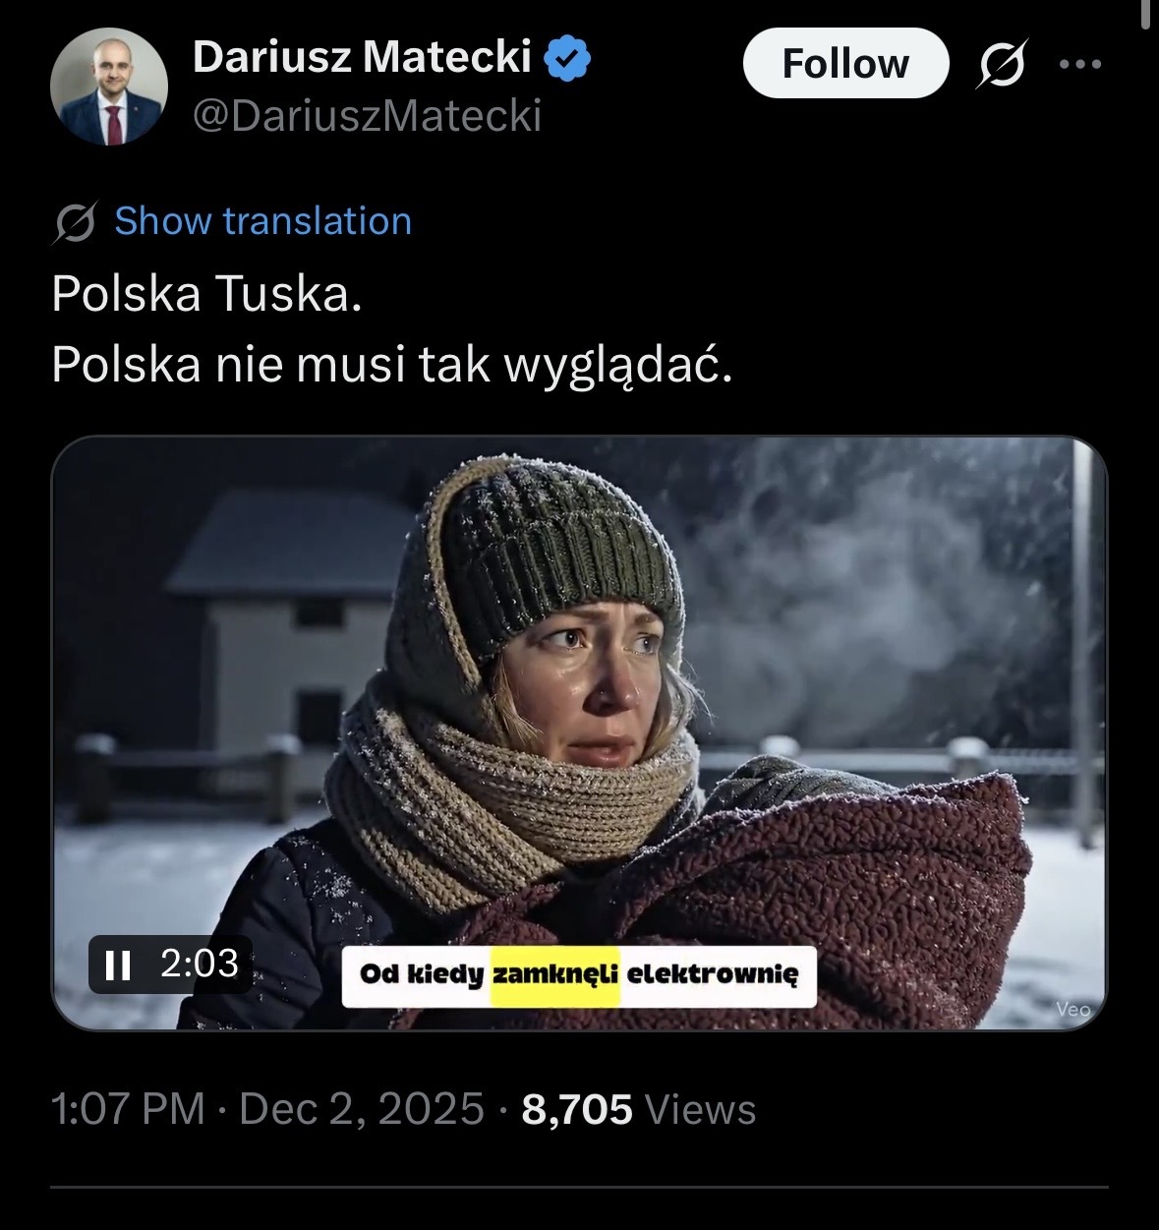
Task: Click the blue verified badge
Action: click(x=569, y=57)
